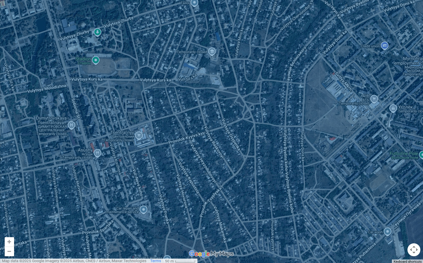Click the Vulytsya Hovorova label
This screenshot has height=263, width=423.
pos(182,191)
